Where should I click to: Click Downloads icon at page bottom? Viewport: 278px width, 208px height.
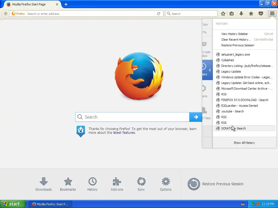(x=44, y=184)
